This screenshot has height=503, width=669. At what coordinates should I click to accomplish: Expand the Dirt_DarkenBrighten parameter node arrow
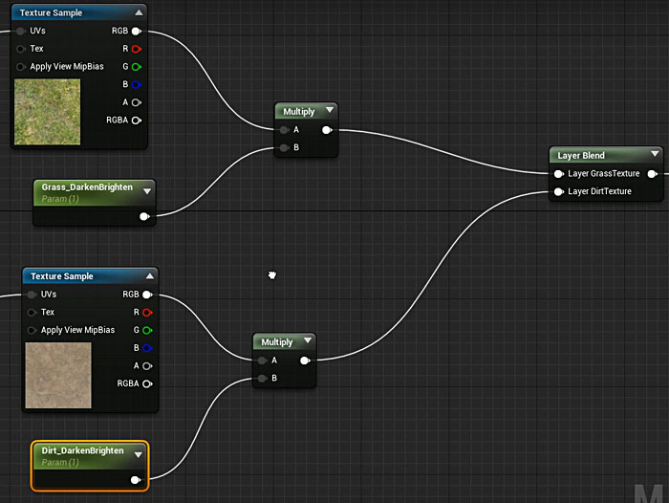point(138,454)
